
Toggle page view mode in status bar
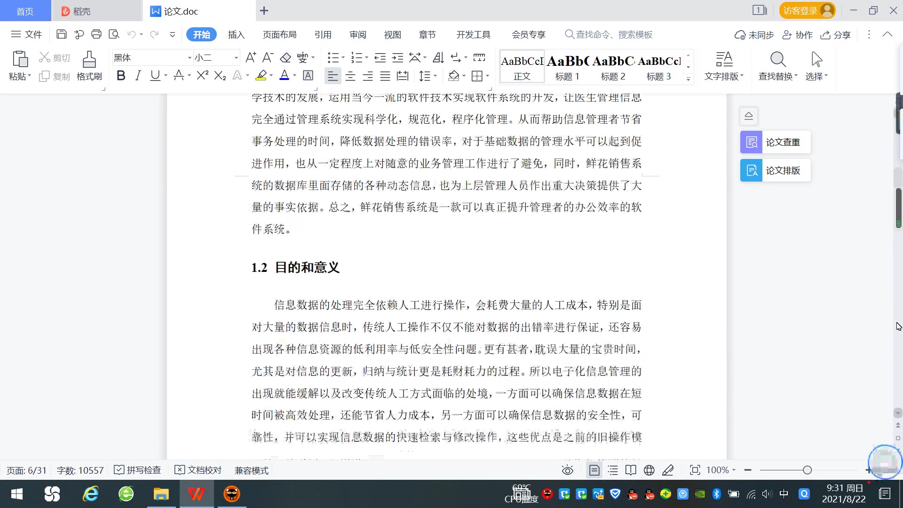click(x=594, y=470)
